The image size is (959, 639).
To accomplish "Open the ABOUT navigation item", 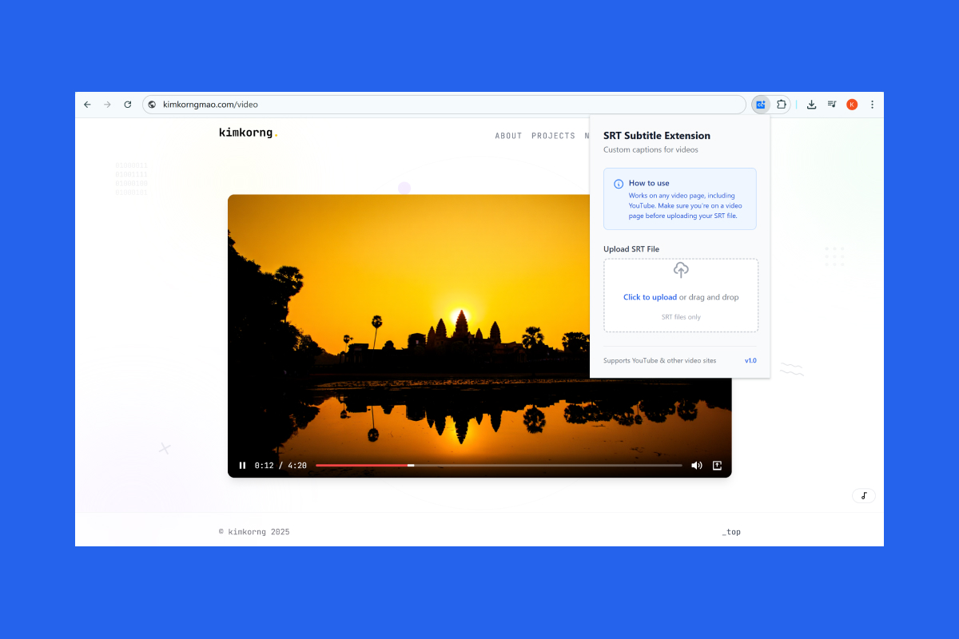I will [x=508, y=136].
